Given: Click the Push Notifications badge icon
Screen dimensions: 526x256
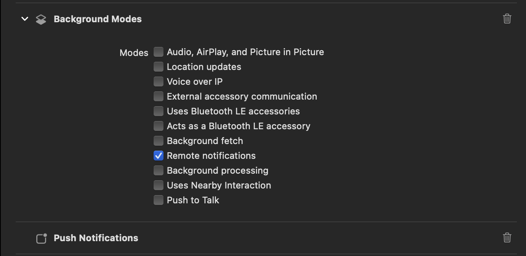Looking at the screenshot, I should pos(41,238).
